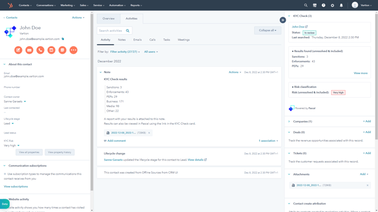Click Add comment on the note
378x212 pixels.
[115, 141]
